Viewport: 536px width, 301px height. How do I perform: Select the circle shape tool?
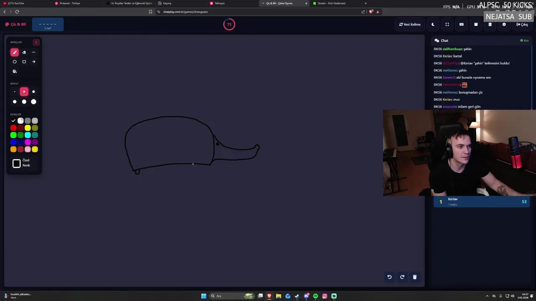tap(15, 62)
